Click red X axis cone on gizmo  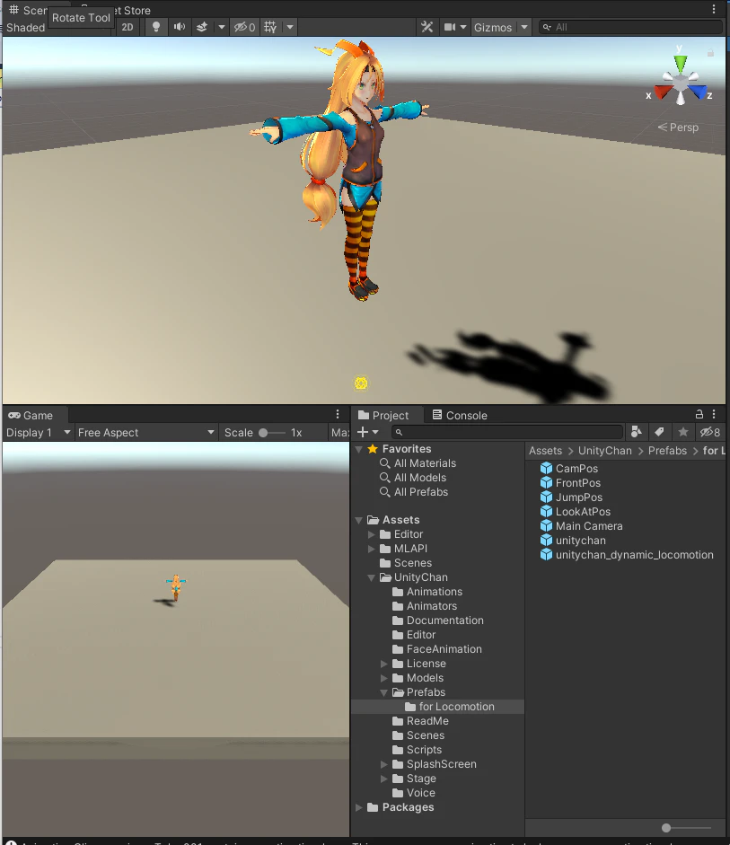(x=662, y=92)
